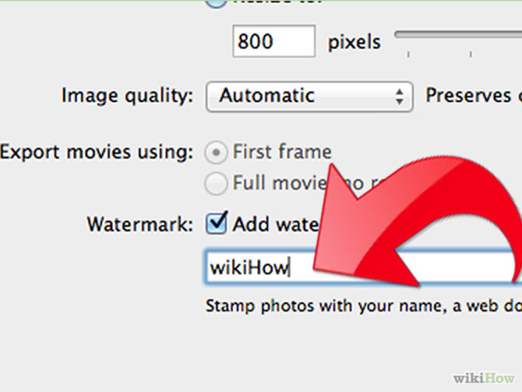Click the watermark text field containing wikiHow

pos(257,268)
